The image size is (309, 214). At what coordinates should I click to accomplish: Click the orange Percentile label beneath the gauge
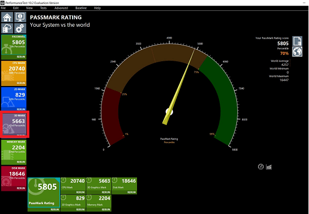[x=169, y=142]
